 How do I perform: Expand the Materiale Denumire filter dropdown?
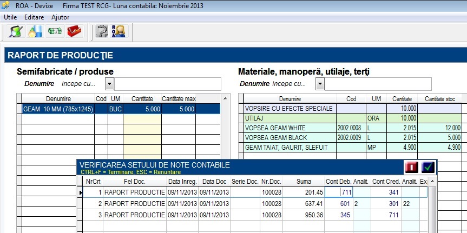(x=320, y=84)
